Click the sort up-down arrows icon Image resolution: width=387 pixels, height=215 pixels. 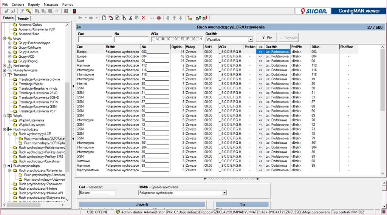coord(168,18)
